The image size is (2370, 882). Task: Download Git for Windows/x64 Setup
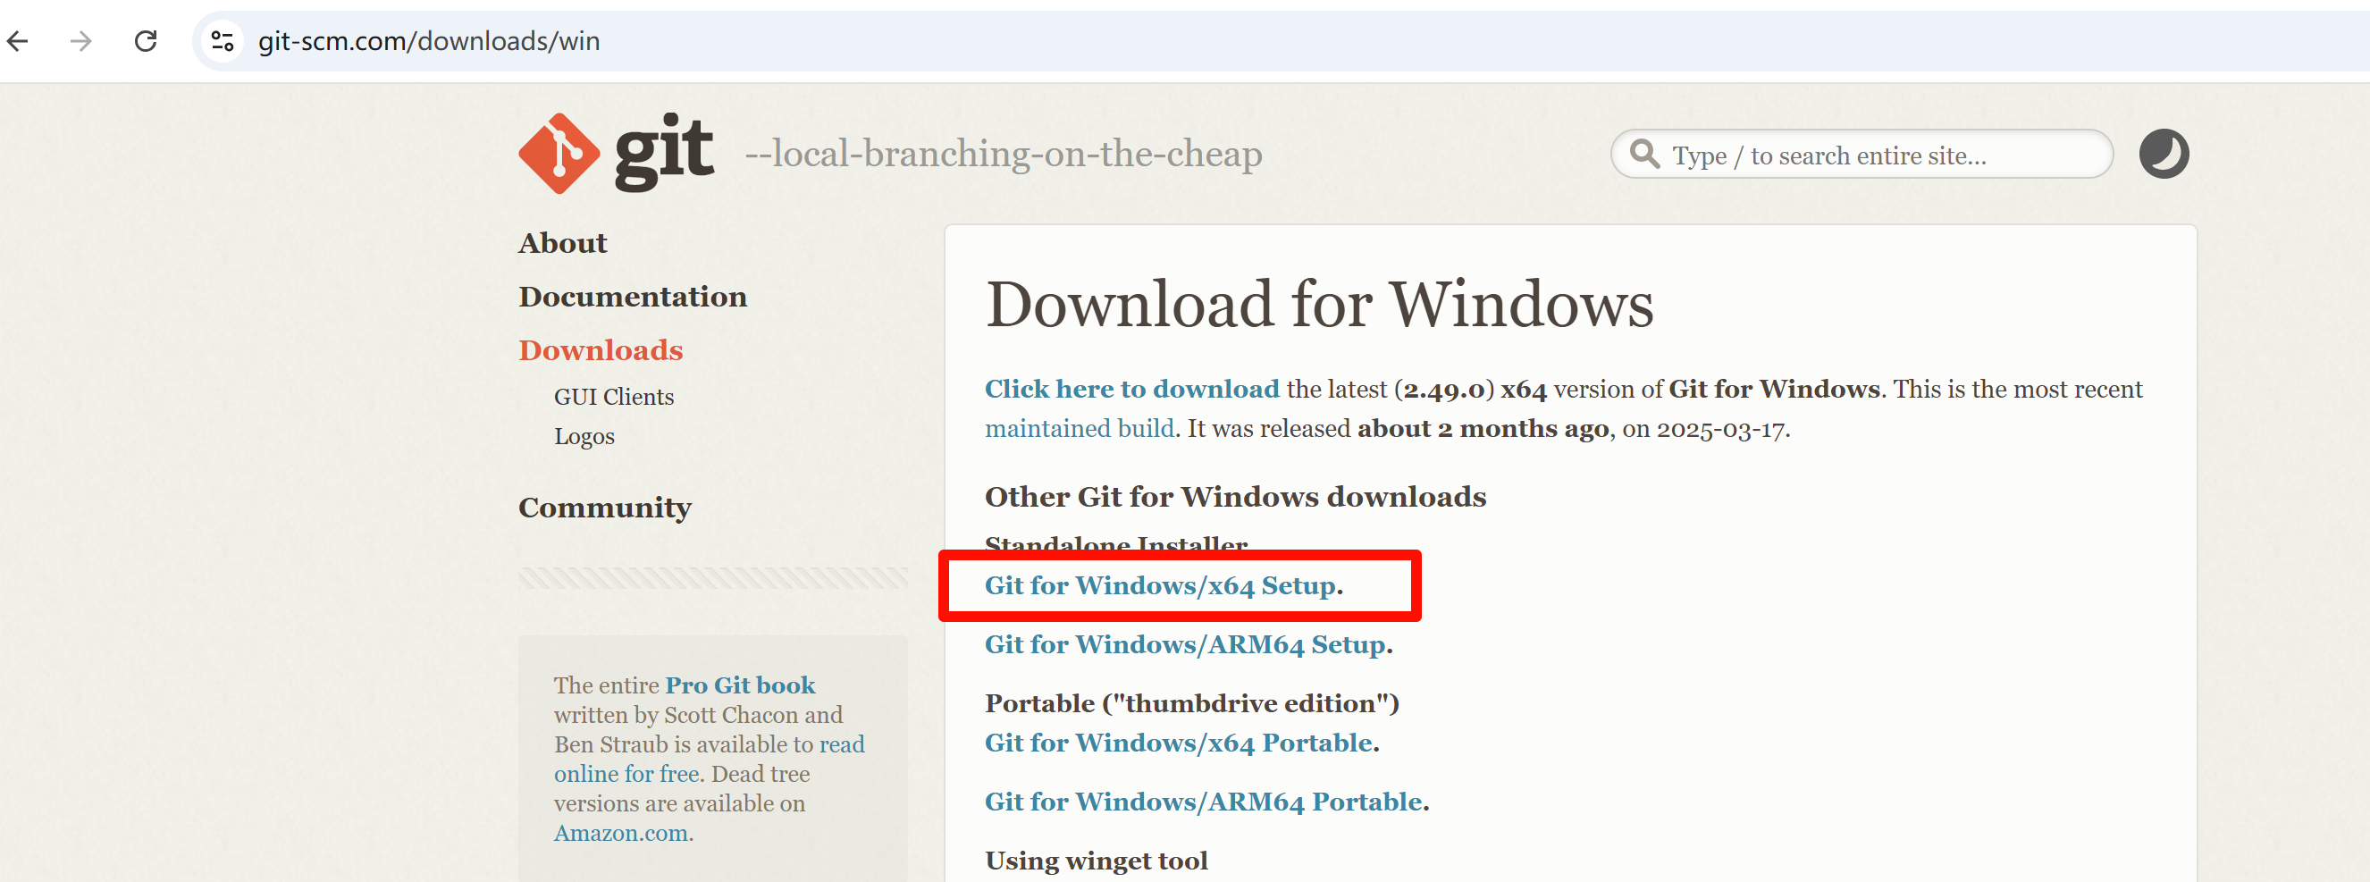click(1160, 585)
